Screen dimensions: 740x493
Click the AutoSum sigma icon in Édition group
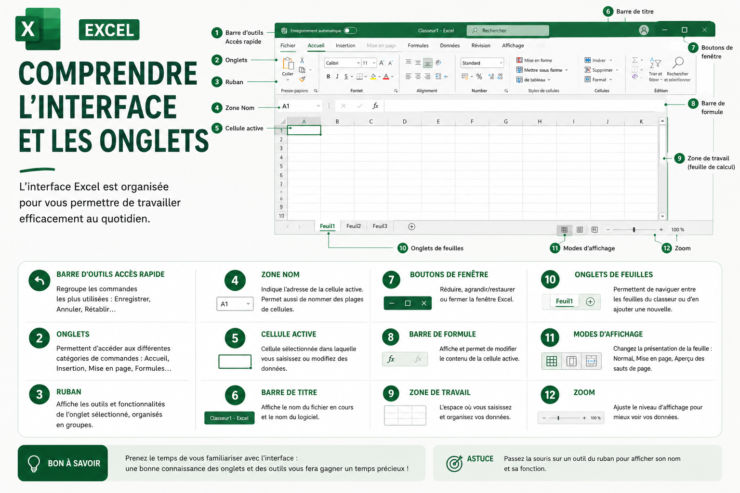634,60
